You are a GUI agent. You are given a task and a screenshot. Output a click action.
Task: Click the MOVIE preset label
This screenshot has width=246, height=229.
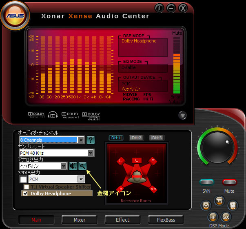[x=130, y=94]
